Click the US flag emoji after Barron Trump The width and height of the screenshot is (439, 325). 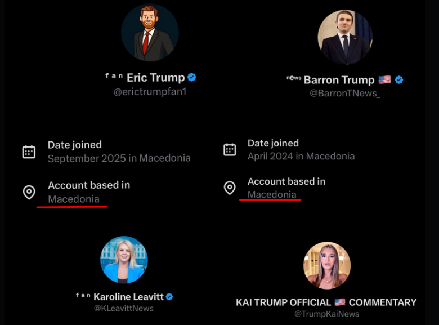[x=384, y=80]
